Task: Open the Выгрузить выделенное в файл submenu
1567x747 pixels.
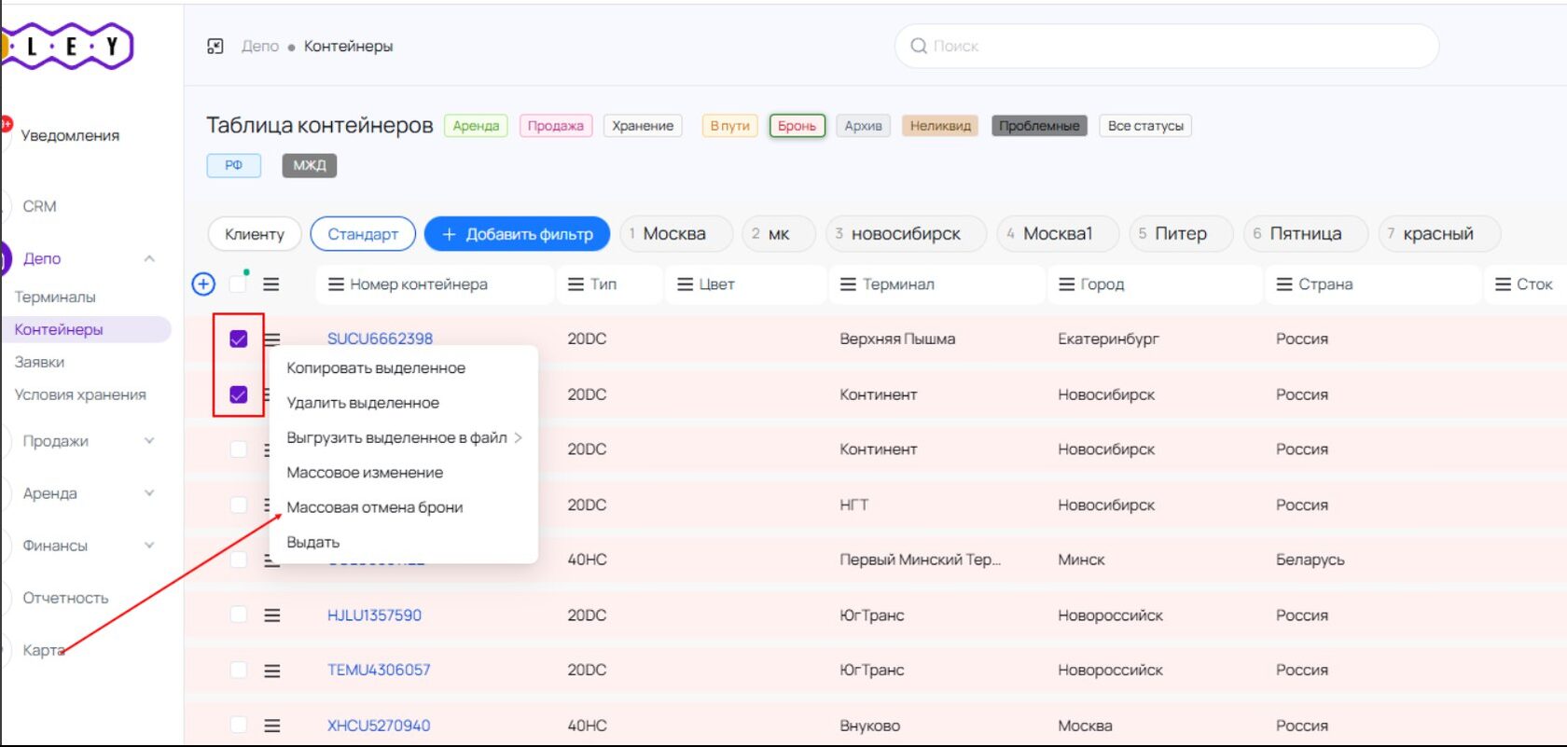Action: click(x=404, y=437)
